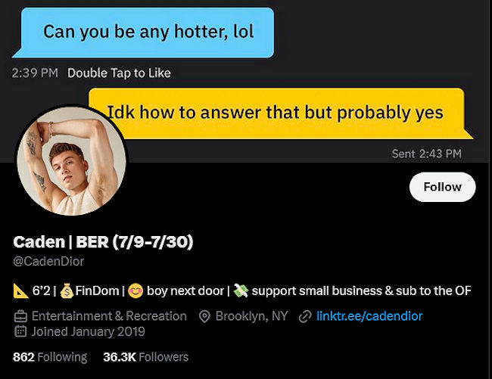Click the briefcase icon beside Entertainment & Recreation

pos(20,316)
